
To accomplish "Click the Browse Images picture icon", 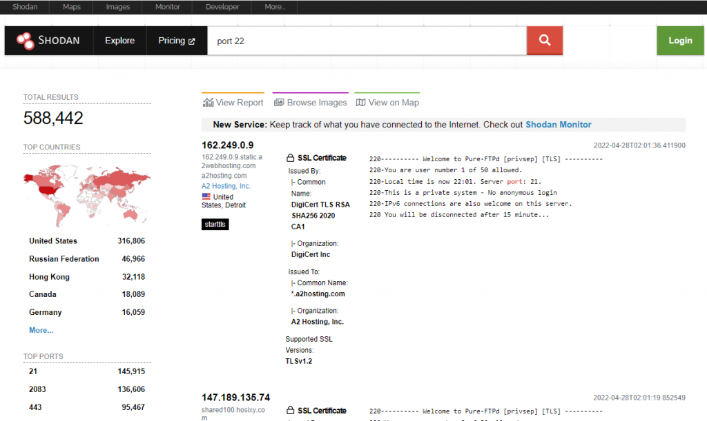I will click(x=279, y=103).
